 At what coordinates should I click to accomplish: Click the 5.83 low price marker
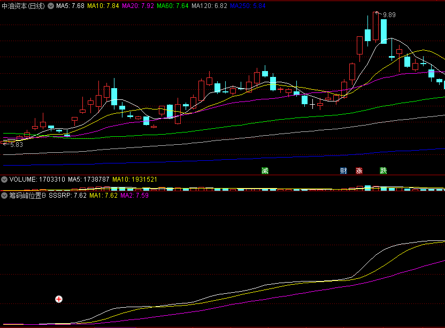(17, 145)
